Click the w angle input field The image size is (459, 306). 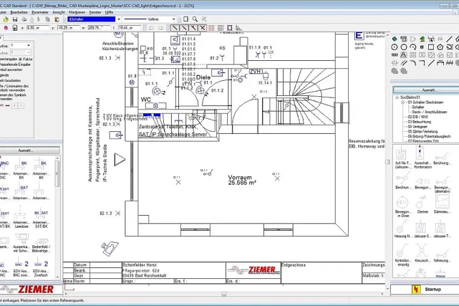(x=99, y=28)
